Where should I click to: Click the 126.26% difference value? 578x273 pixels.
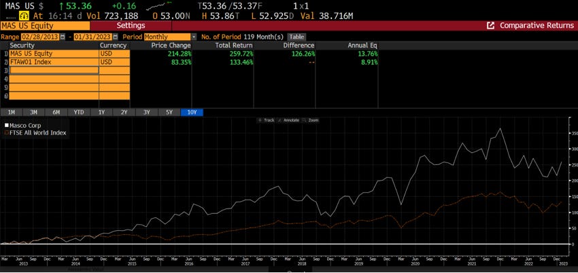tap(303, 54)
